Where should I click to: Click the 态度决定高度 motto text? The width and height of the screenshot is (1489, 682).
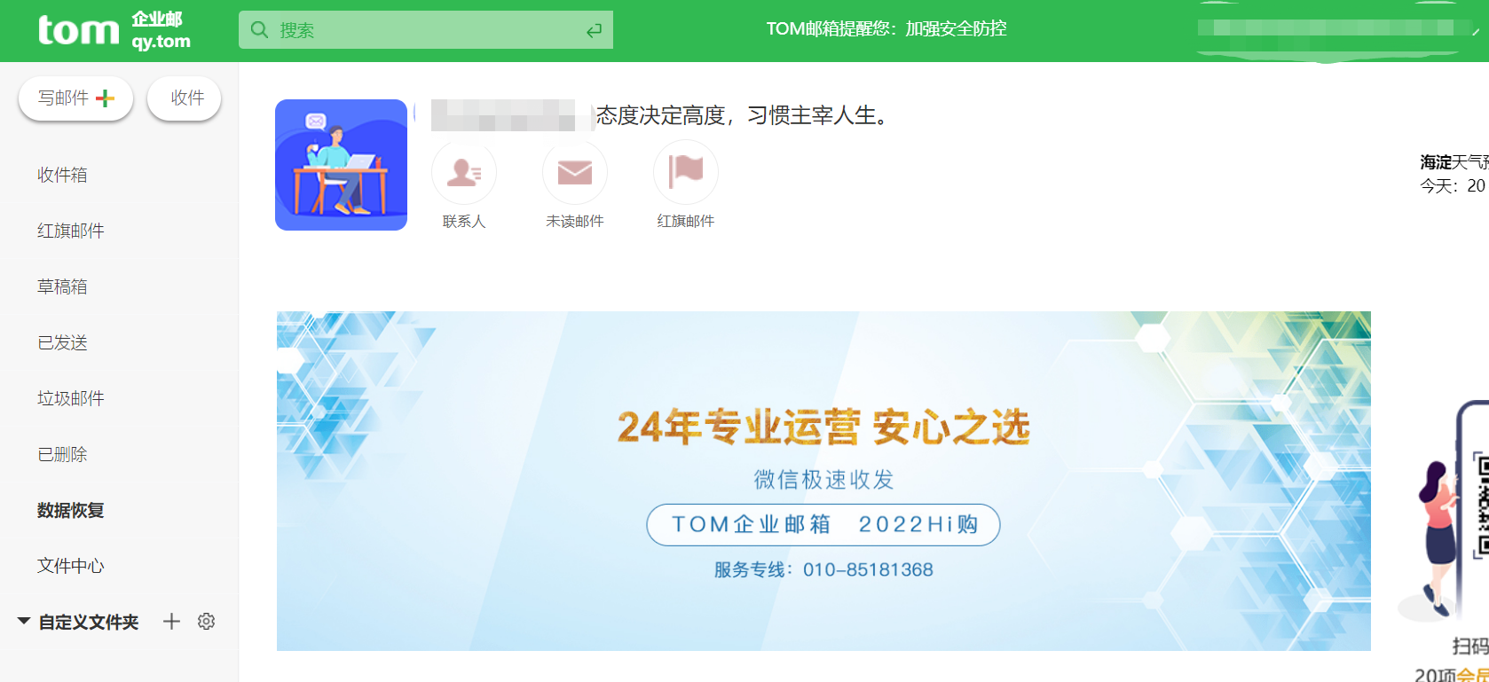pyautogui.click(x=742, y=115)
